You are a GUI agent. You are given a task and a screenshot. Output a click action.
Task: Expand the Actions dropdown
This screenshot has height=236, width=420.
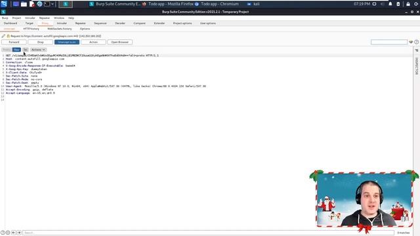tap(38, 50)
